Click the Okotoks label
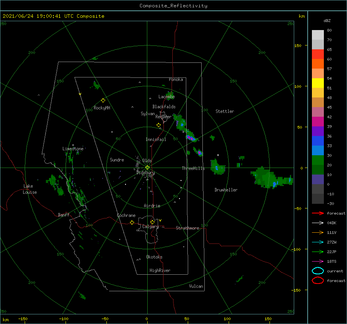 click(x=154, y=257)
